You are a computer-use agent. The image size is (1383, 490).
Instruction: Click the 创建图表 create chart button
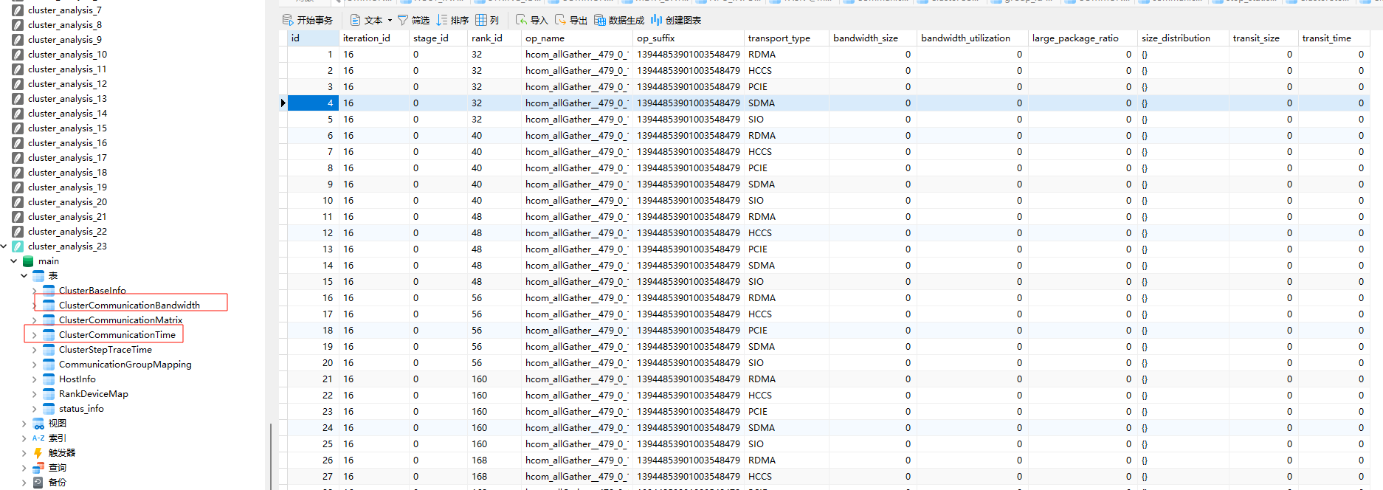(x=676, y=20)
